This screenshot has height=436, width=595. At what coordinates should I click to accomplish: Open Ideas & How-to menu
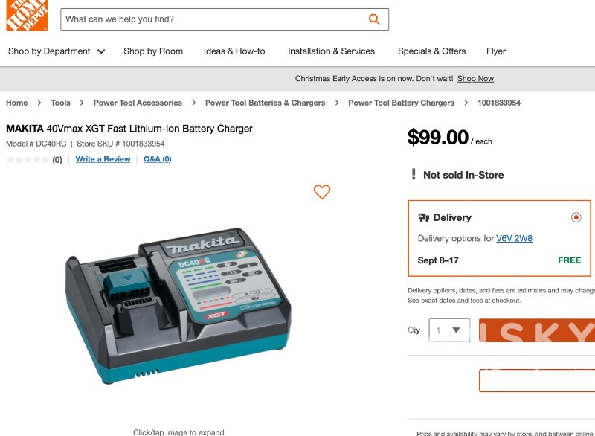[x=234, y=51]
